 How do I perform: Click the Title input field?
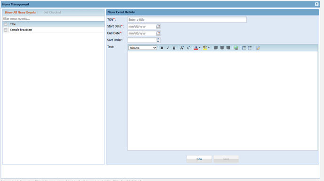[x=187, y=20]
